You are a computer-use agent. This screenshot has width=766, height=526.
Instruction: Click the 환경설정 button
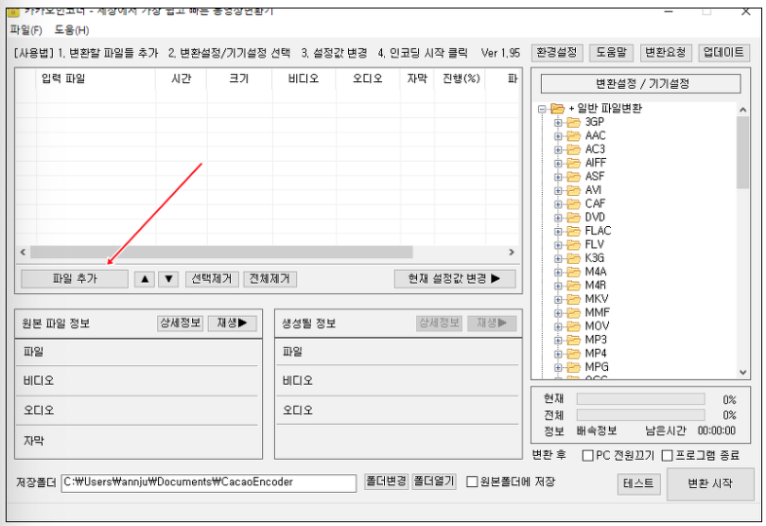(x=556, y=52)
